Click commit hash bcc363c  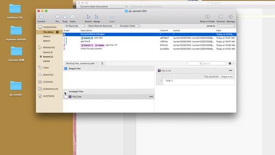(x=165, y=49)
